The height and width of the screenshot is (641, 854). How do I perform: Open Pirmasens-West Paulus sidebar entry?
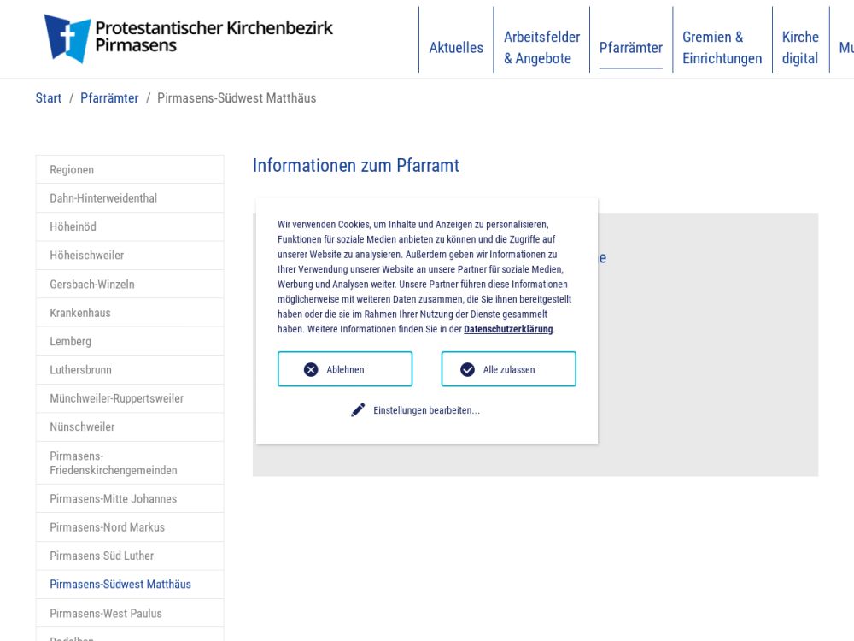pyautogui.click(x=106, y=614)
